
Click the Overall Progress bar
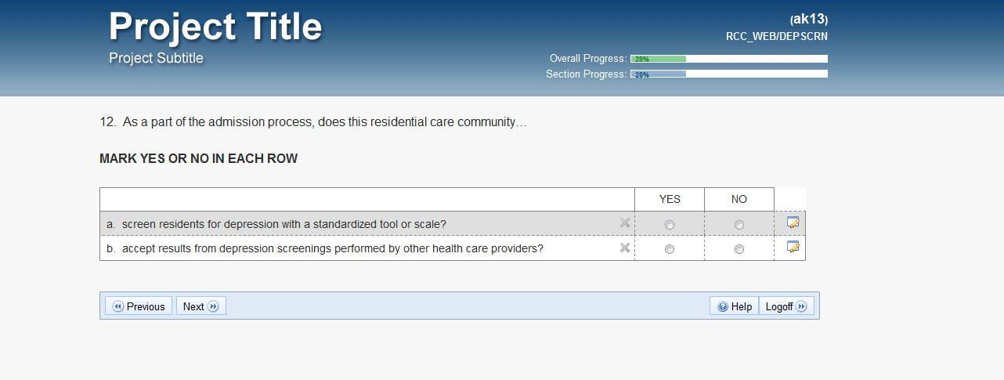click(x=728, y=59)
